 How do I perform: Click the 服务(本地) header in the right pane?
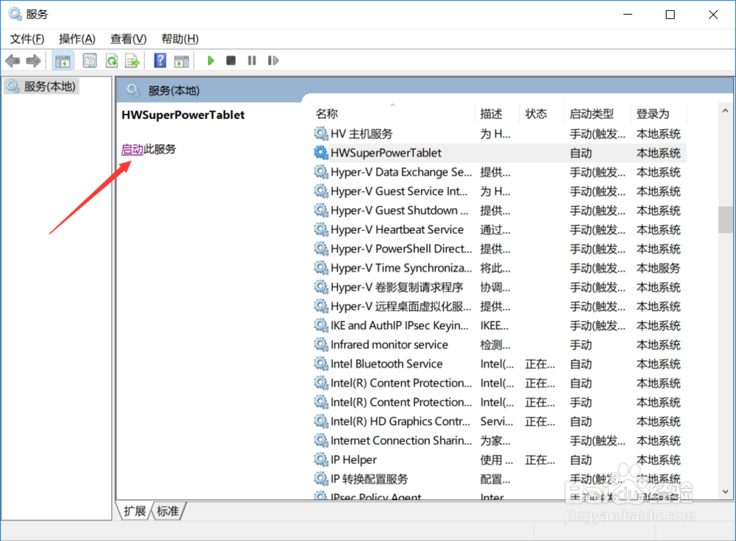pyautogui.click(x=174, y=90)
